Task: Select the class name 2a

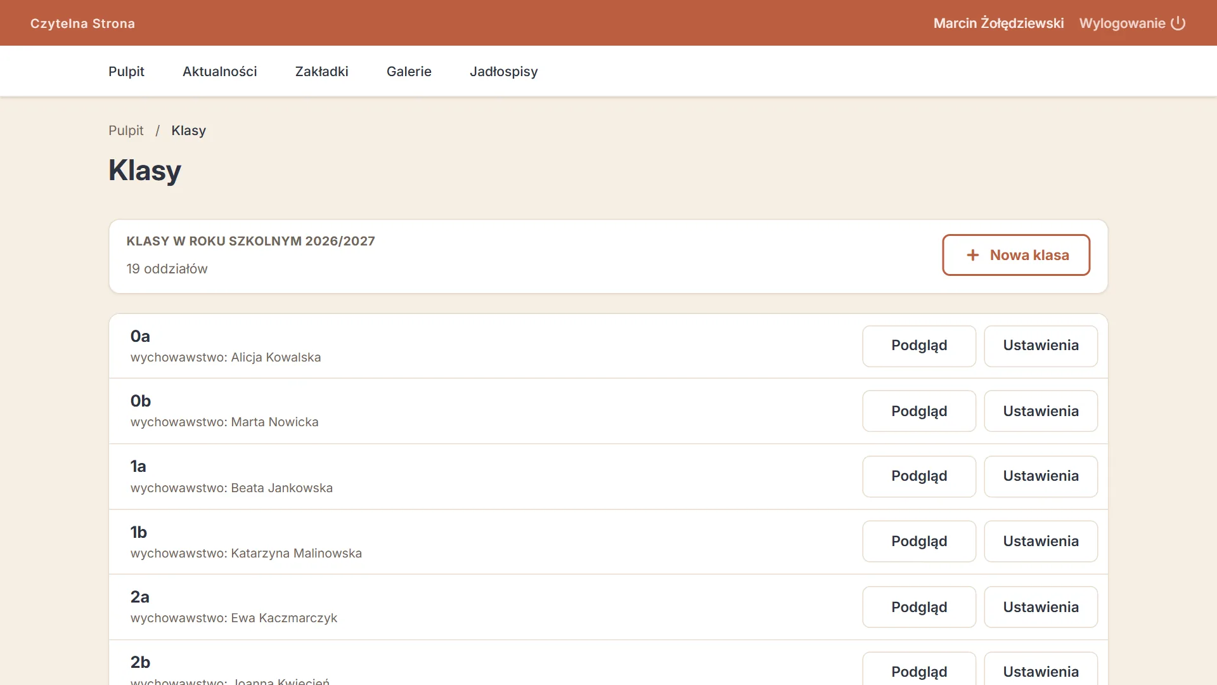Action: 140,597
